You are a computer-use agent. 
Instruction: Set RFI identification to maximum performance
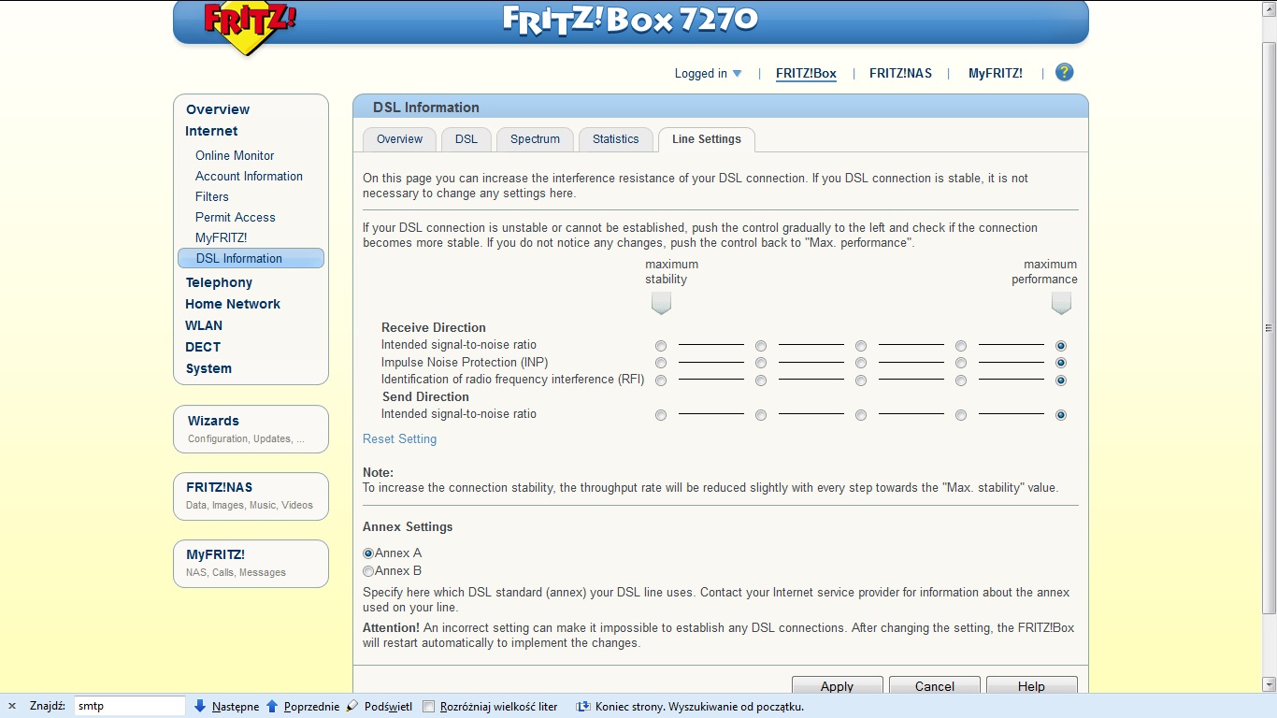pos(1061,381)
